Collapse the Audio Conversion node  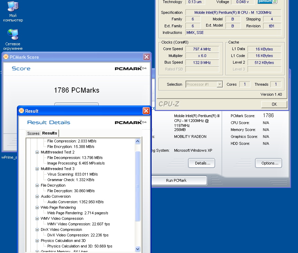pos(37,196)
